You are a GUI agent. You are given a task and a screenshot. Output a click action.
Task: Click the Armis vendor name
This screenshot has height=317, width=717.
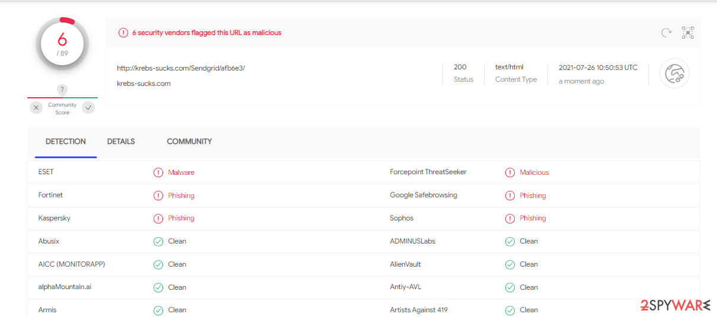click(x=47, y=310)
